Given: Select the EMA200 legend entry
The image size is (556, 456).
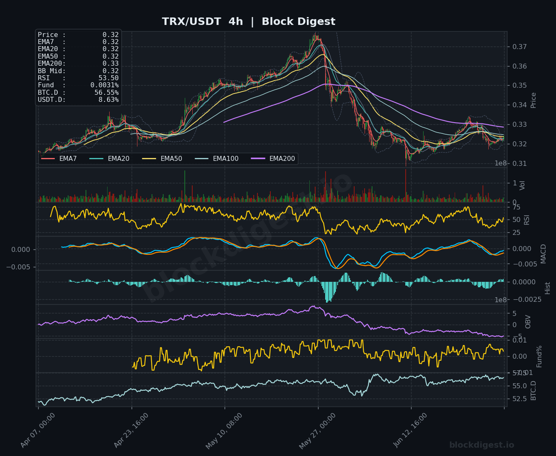Looking at the screenshot, I should tap(273, 158).
